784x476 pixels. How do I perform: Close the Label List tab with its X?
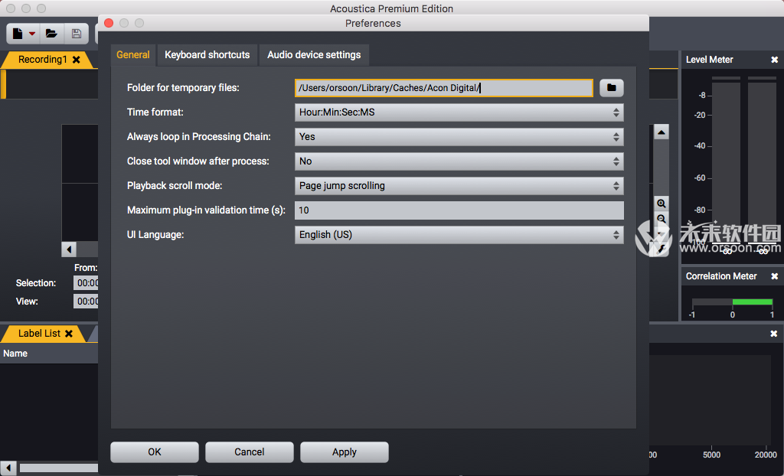click(69, 334)
